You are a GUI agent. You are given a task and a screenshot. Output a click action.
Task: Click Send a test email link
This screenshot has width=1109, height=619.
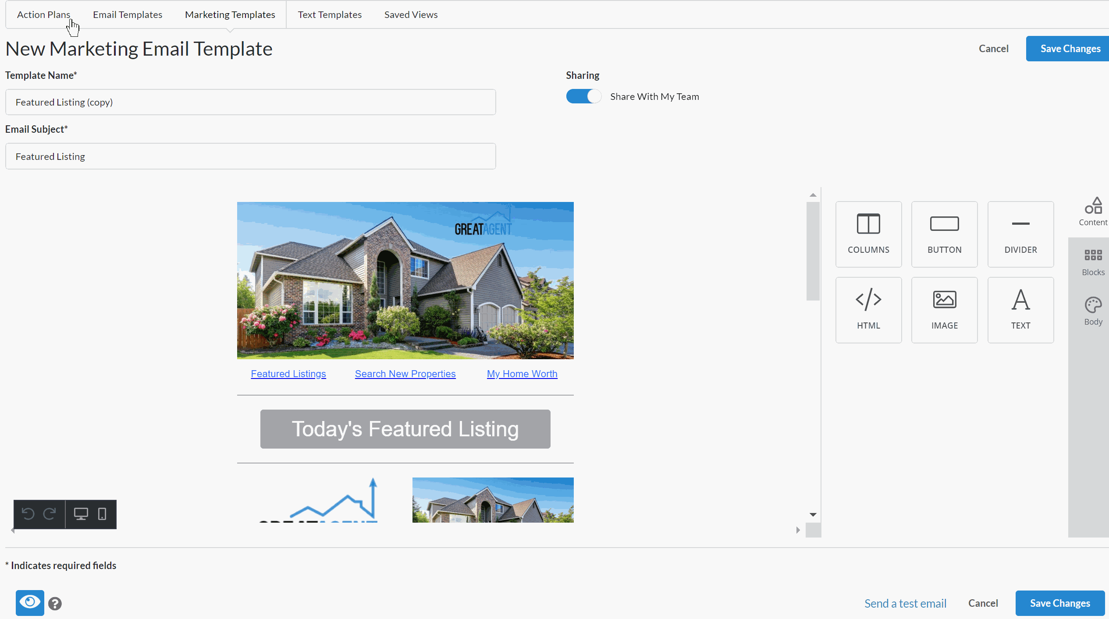point(905,603)
